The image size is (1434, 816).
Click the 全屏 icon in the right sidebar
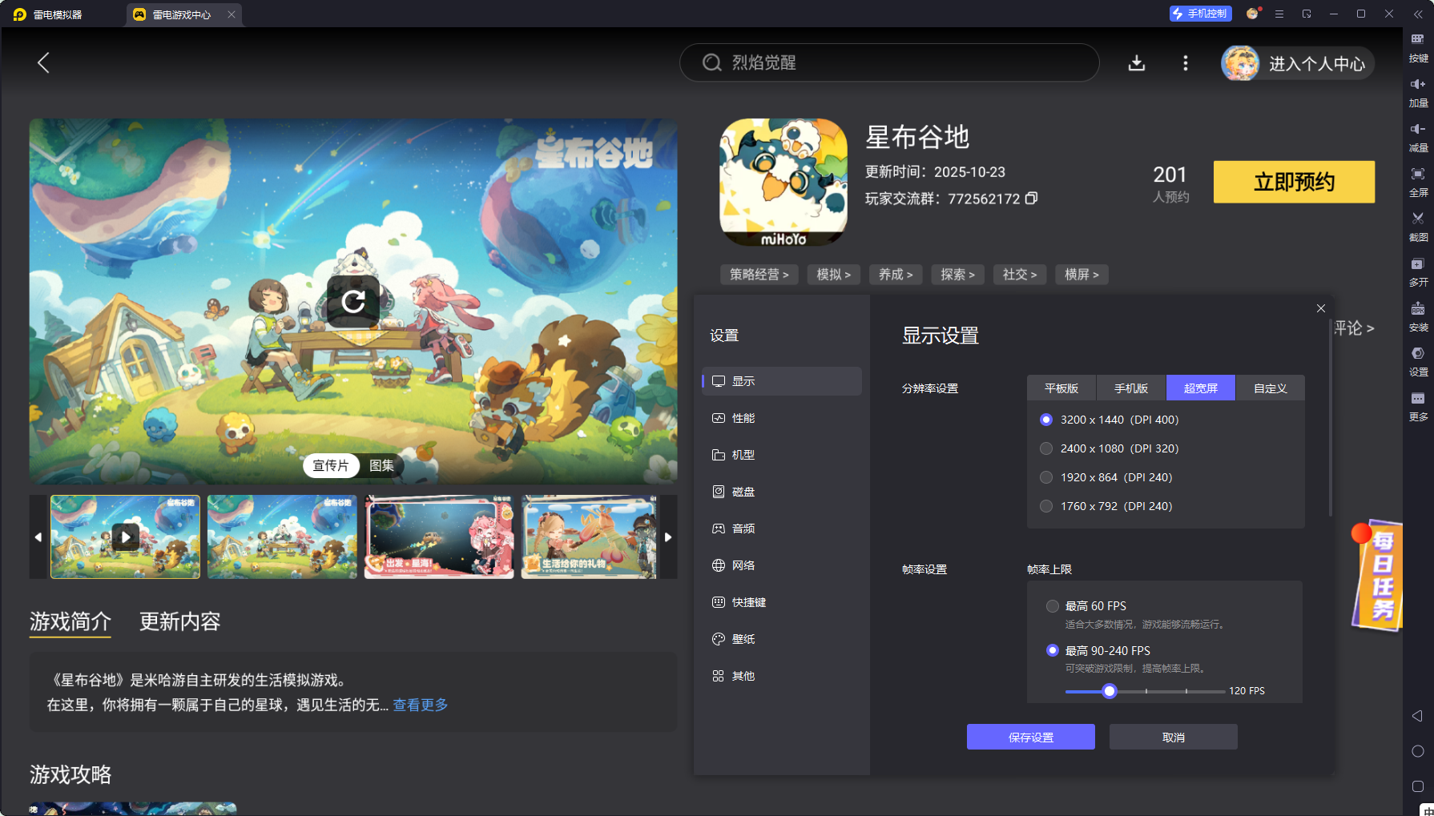point(1417,181)
